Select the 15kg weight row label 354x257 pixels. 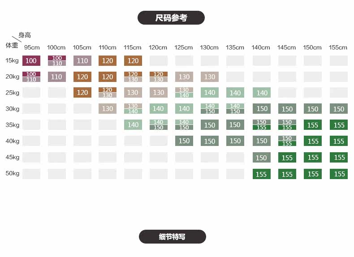(12, 60)
